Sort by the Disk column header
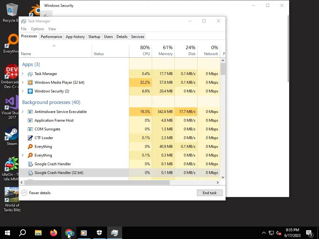This screenshot has height=239, width=319. coord(186,51)
